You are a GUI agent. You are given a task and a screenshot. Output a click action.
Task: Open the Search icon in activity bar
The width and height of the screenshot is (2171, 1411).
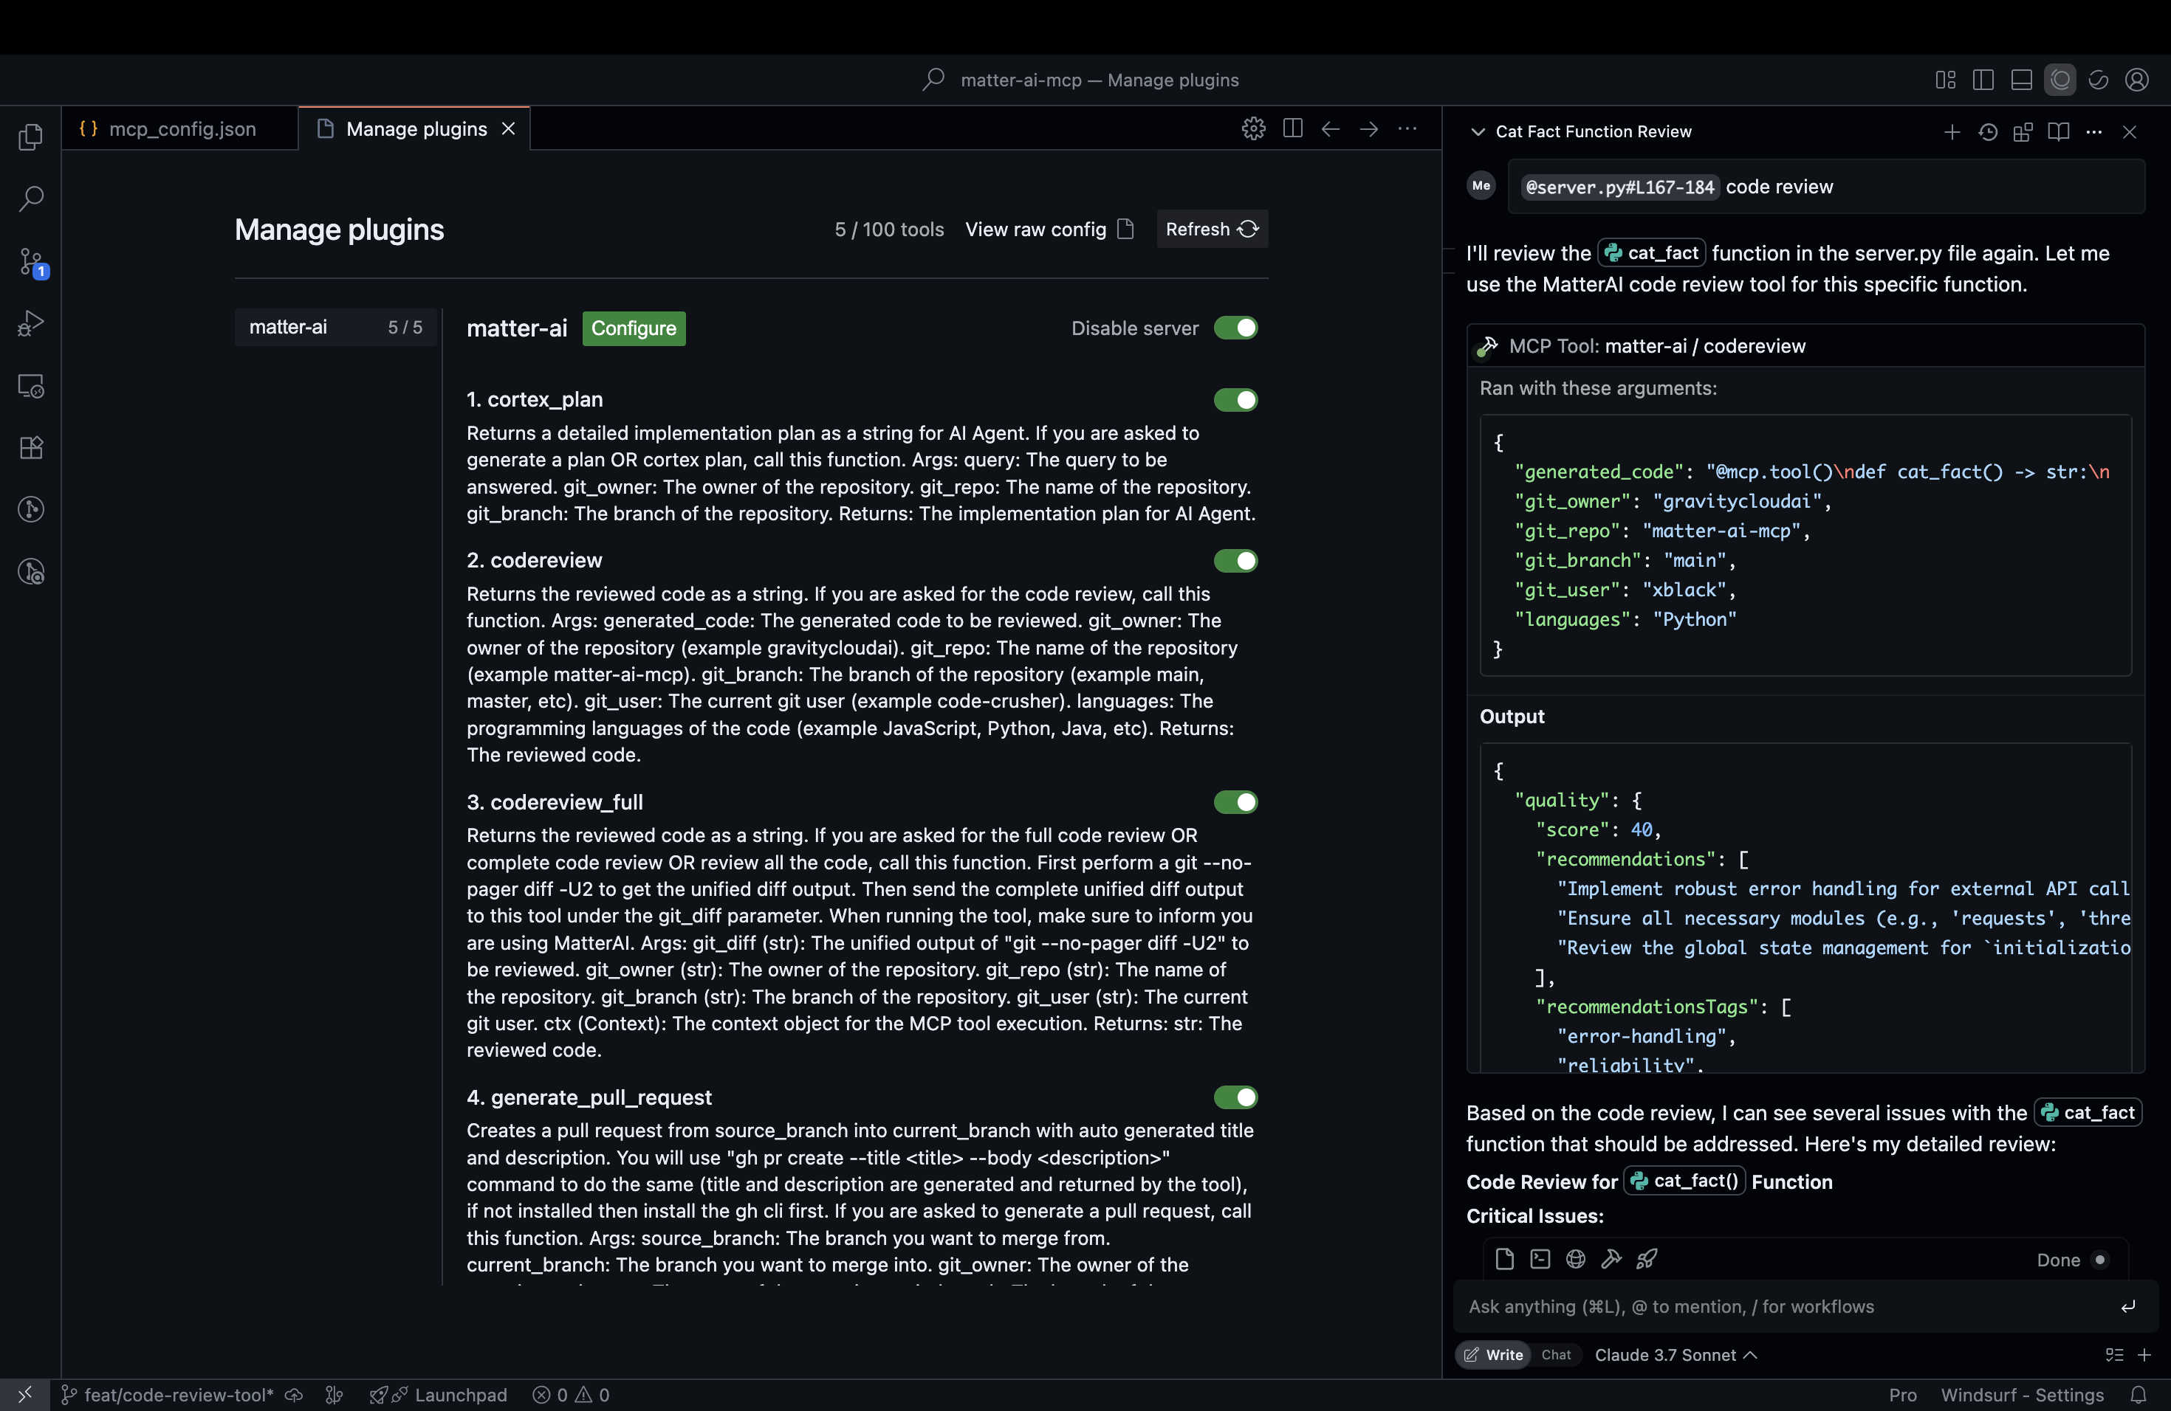click(x=31, y=199)
